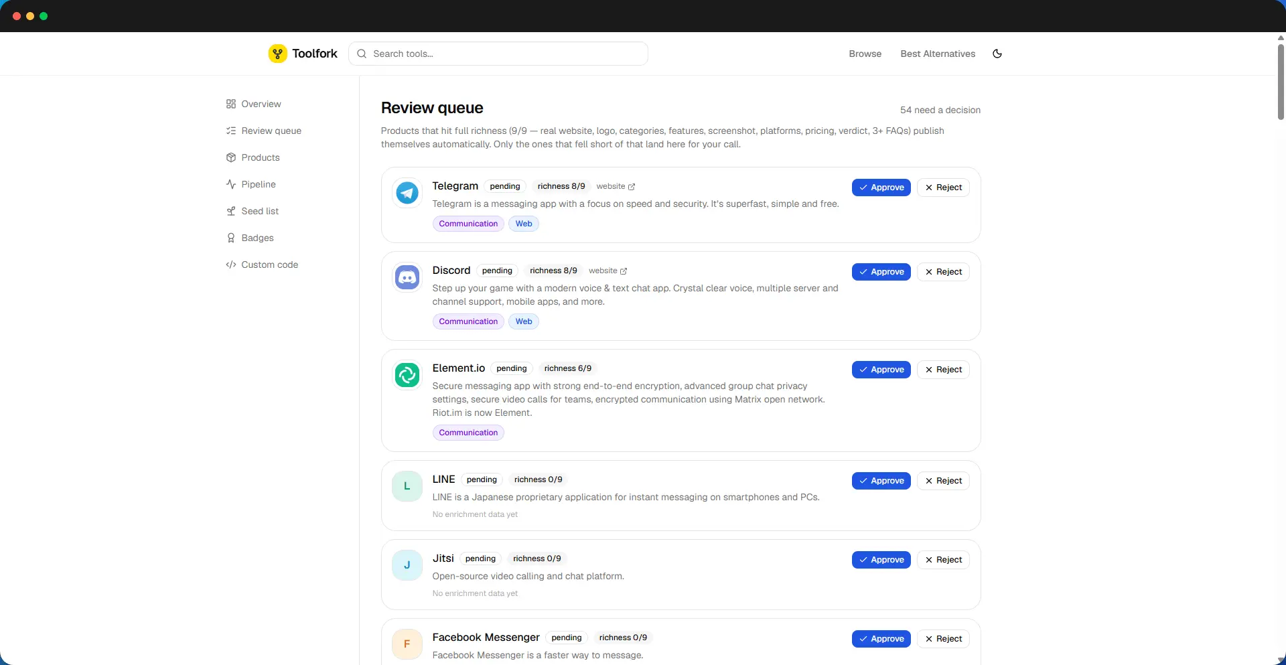Click the Search tools input field
This screenshot has height=665, width=1286.
(498, 54)
